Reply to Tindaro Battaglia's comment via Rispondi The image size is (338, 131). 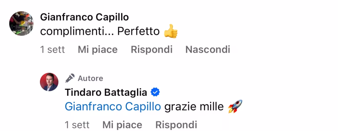click(176, 125)
